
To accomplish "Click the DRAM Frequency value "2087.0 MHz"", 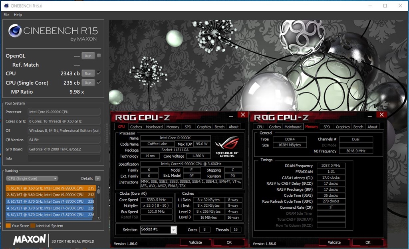I will pos(331,165).
